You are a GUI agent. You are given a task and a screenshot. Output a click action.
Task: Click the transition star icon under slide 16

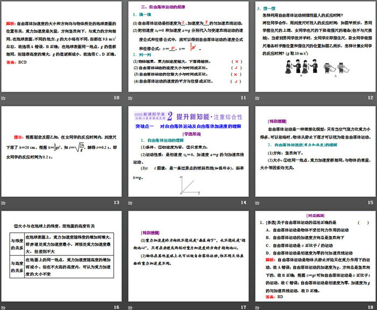click(4, 307)
